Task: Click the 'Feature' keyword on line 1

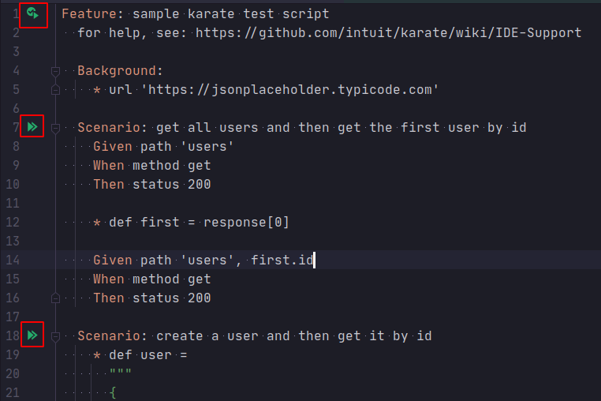Action: (88, 14)
